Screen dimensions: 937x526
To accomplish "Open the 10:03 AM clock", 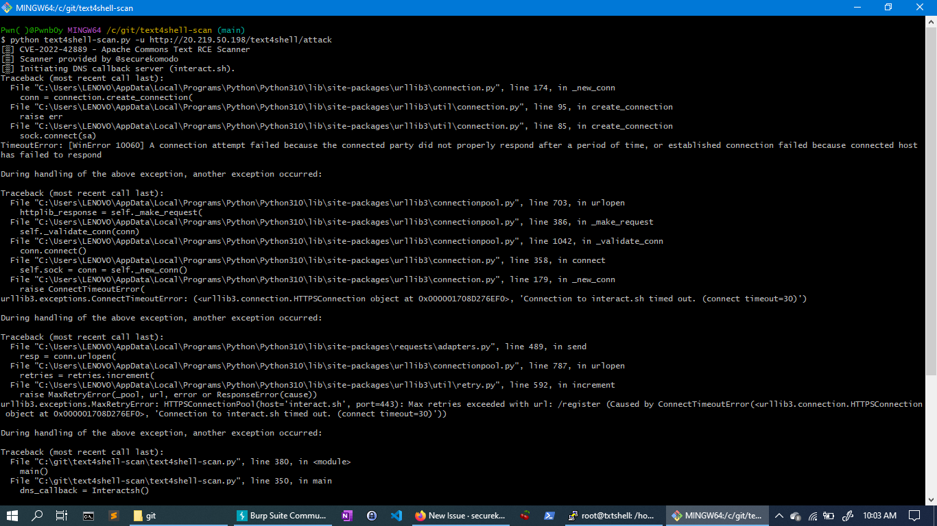I will click(x=879, y=516).
